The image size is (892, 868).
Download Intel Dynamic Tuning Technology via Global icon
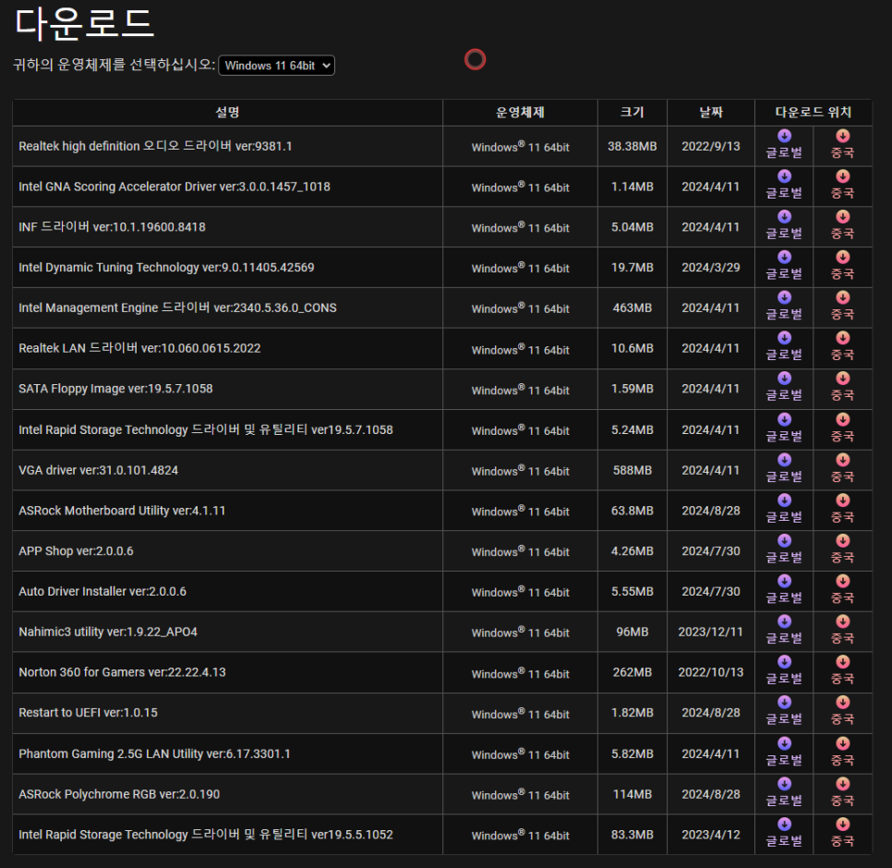click(785, 257)
